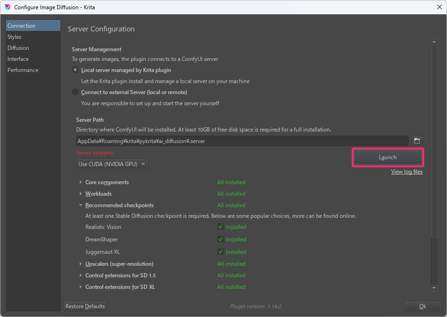Toggle the DreamShaper installed checkbox
Viewport: 447px width, 317px height.
(x=221, y=239)
